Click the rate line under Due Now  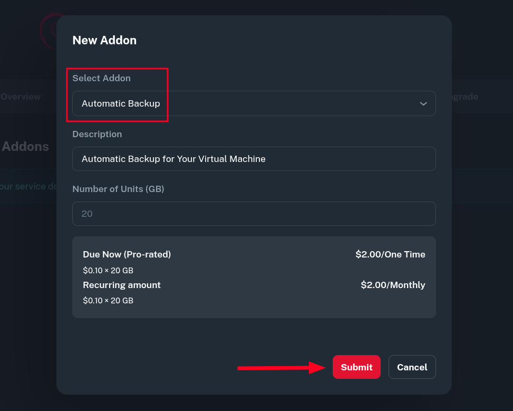(108, 271)
